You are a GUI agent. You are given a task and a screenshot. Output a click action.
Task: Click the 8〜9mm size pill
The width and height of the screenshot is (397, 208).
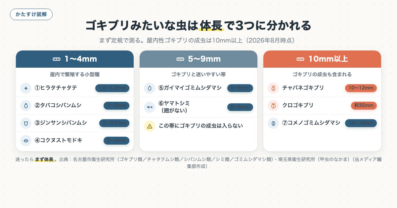[240, 107]
